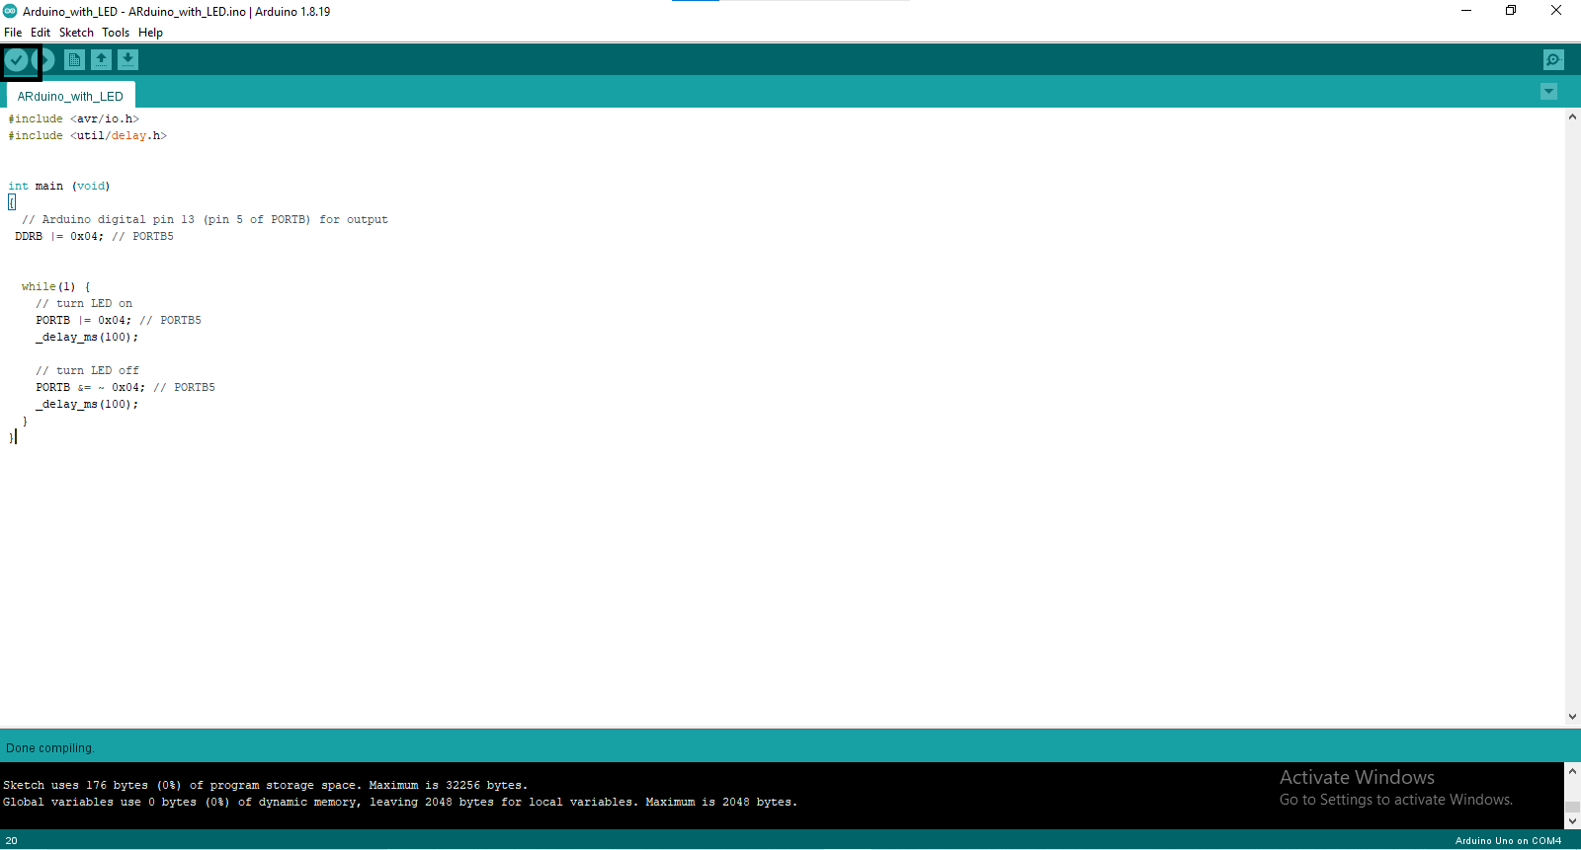Restore down the Arduino IDE window
Image resolution: width=1581 pixels, height=850 pixels.
tap(1511, 11)
